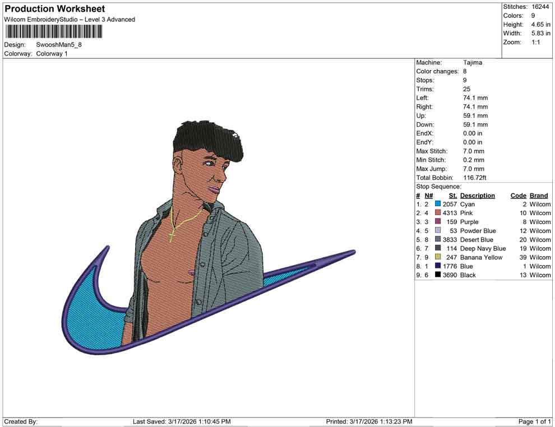Click the Deep Navy Blue swatch
The image size is (555, 427).
pyautogui.click(x=437, y=248)
